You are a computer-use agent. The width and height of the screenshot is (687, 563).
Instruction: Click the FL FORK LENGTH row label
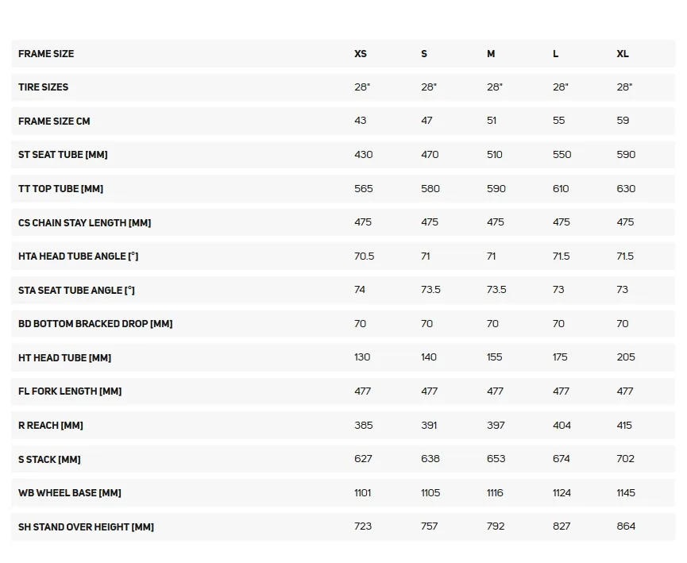[x=70, y=391]
